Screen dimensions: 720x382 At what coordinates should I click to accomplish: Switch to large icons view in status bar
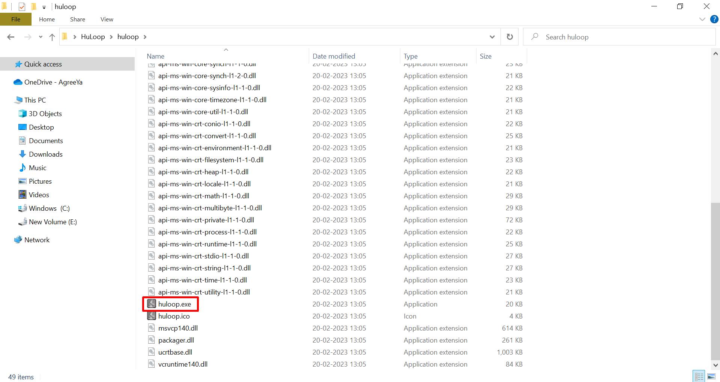click(711, 376)
